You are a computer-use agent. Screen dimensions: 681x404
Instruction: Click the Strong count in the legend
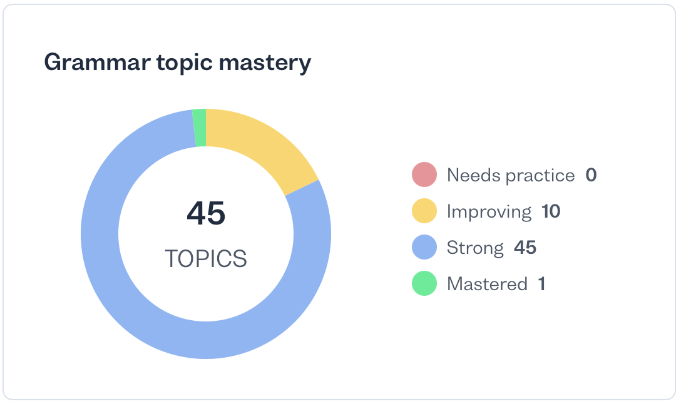(x=525, y=248)
